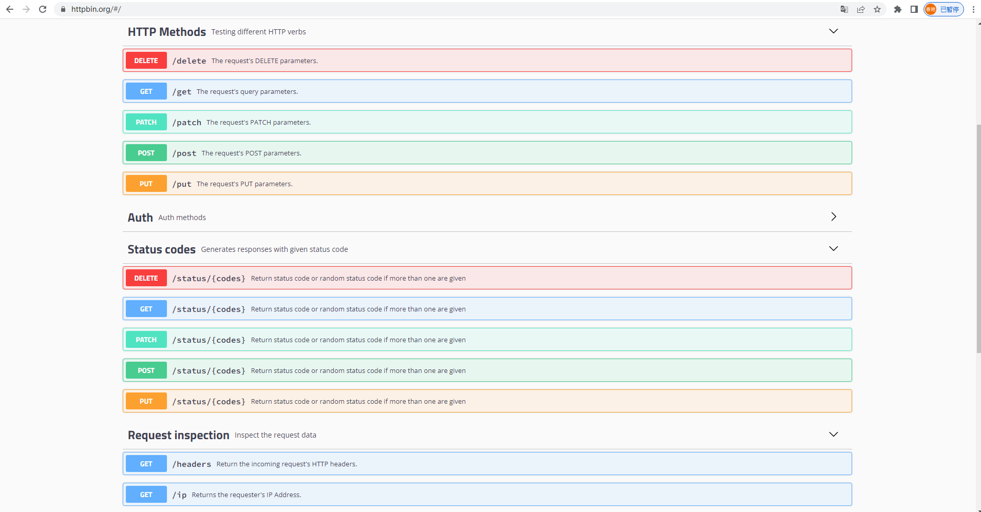Toggle the browser side panel icon
This screenshot has width=981, height=512.
(x=914, y=9)
